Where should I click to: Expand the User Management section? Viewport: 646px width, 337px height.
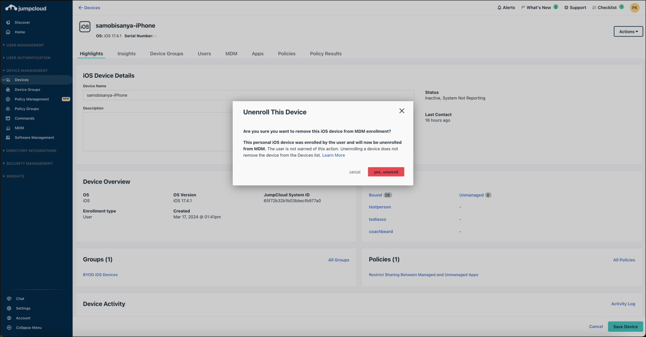click(x=25, y=45)
